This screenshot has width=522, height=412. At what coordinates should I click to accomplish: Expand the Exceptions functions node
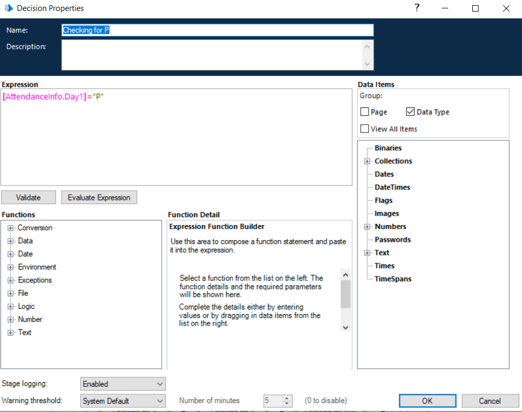10,280
